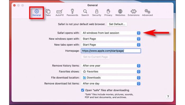The image size is (185, 105).
Task: Open the New windows open with dropdown
Action: pyautogui.click(x=111, y=39)
